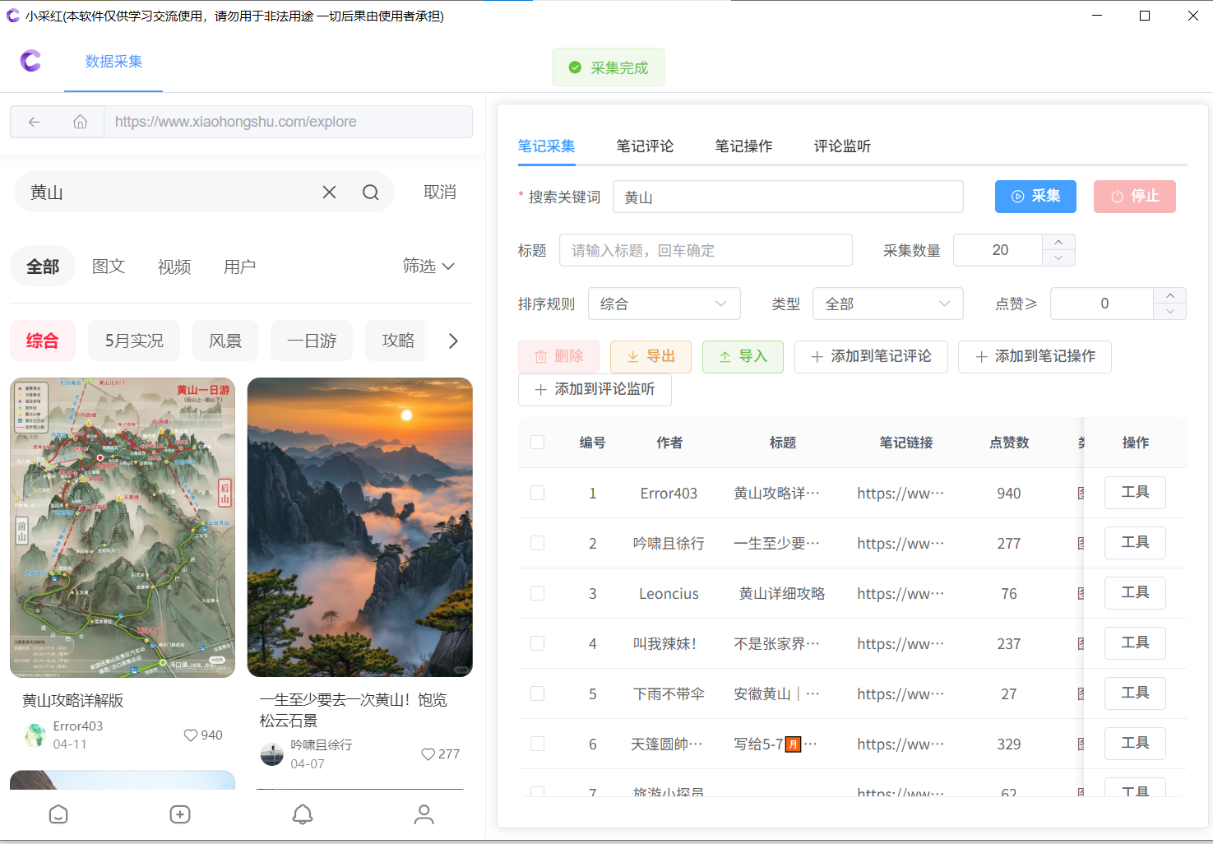The height and width of the screenshot is (844, 1213).
Task: Open the 黄山一日游 map thumbnail
Action: [x=123, y=527]
